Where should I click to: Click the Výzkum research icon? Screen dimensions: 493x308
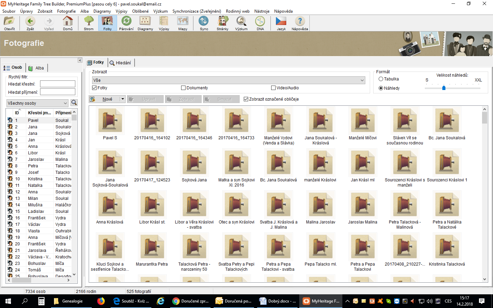click(x=241, y=23)
